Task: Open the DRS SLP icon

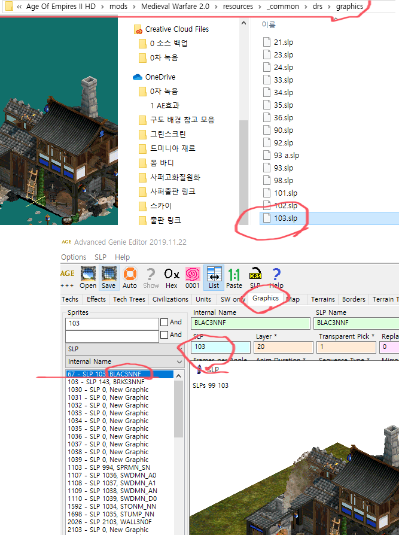Action: (255, 278)
